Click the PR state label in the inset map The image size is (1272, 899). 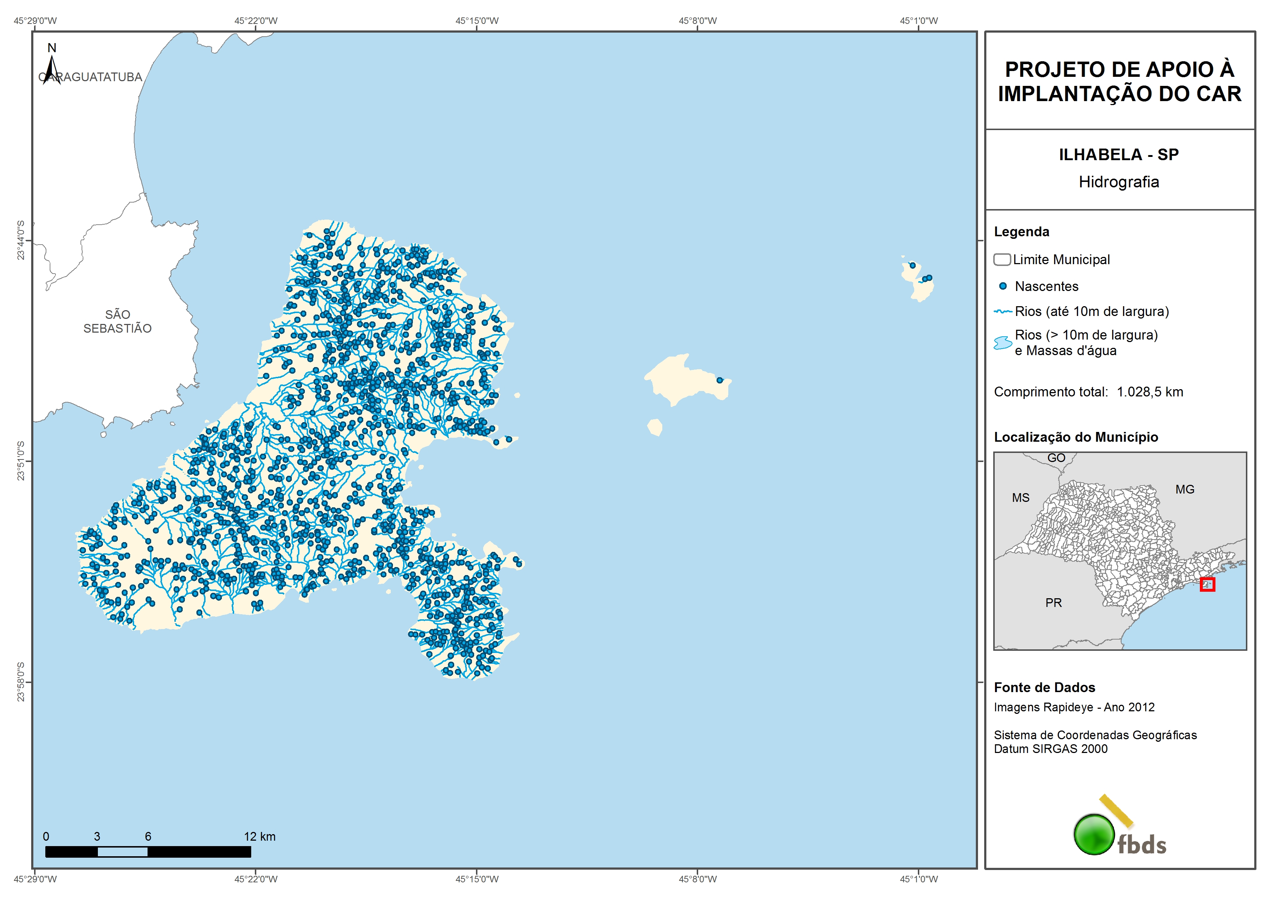click(x=1053, y=603)
